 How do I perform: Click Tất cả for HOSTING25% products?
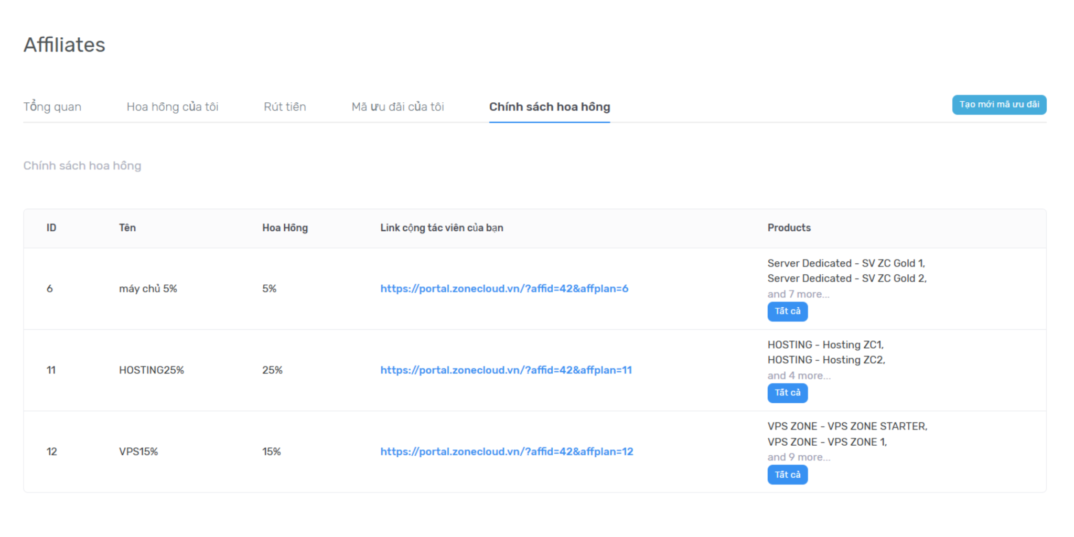[x=787, y=393]
